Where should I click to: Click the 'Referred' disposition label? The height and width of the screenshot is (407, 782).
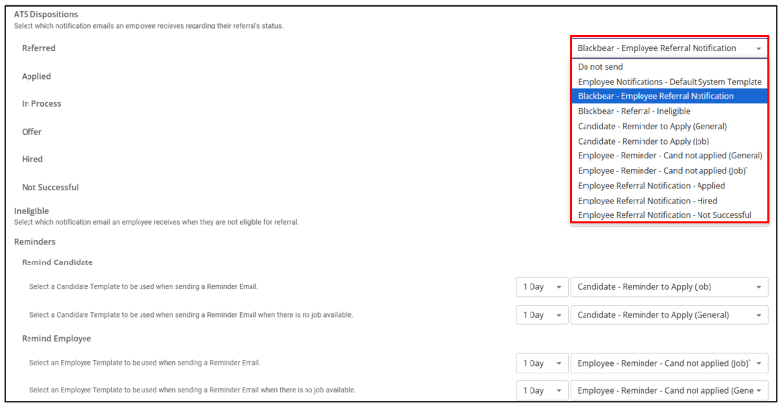(x=38, y=48)
